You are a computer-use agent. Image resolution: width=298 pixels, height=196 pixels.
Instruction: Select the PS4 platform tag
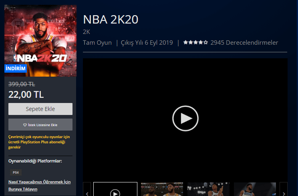(x=16, y=172)
